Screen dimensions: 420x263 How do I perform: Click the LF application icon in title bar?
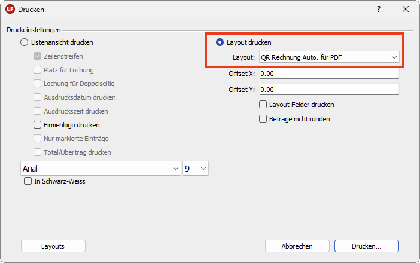point(10,10)
